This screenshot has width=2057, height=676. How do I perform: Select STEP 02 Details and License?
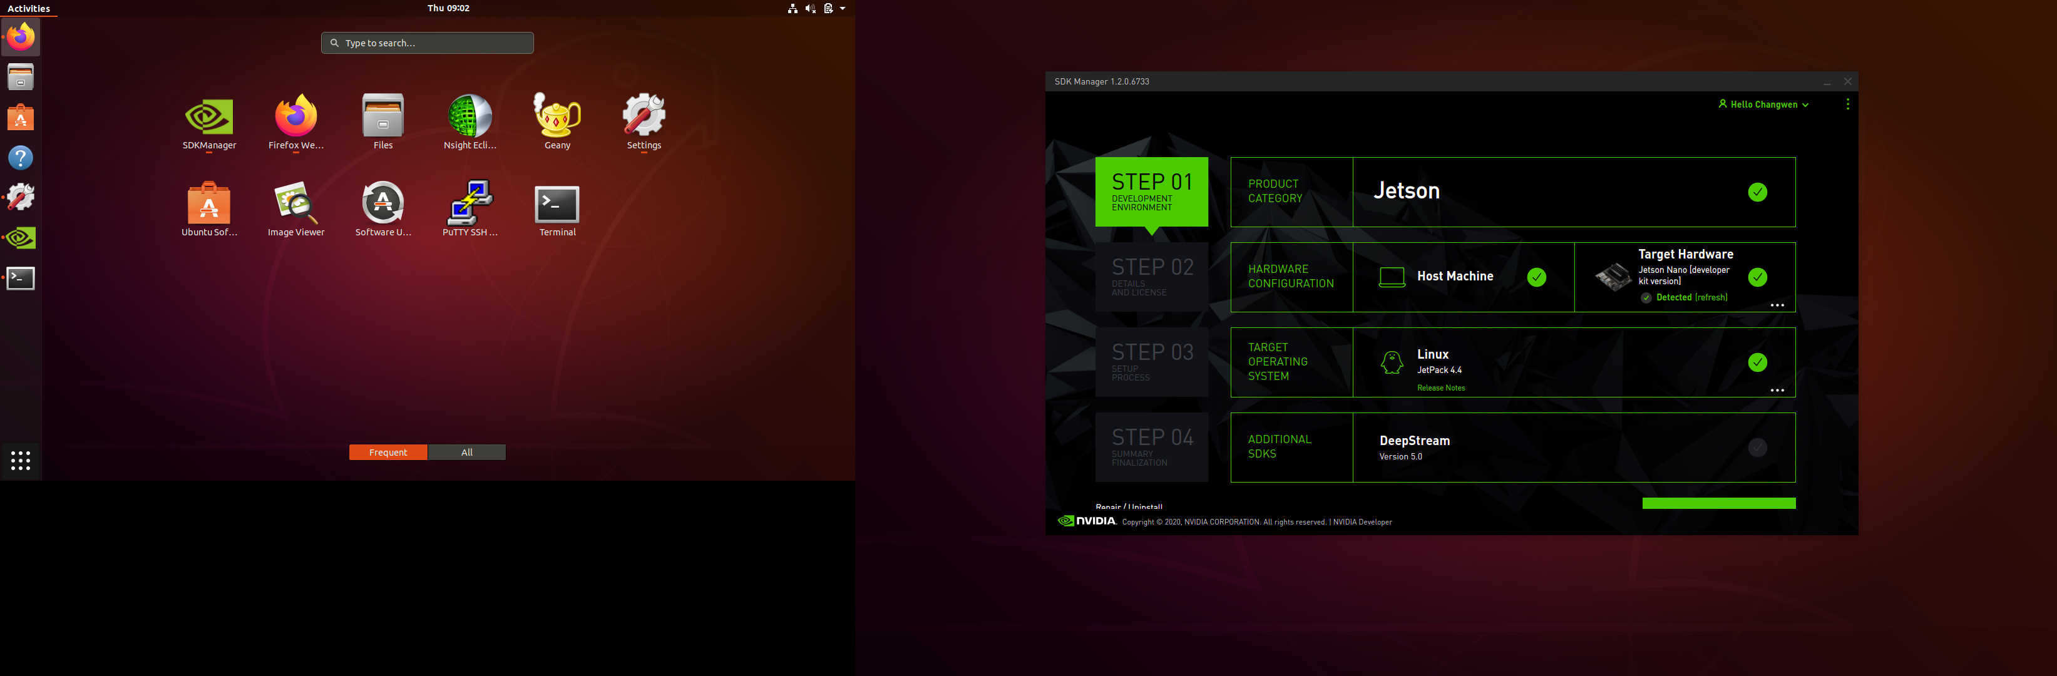click(x=1151, y=277)
